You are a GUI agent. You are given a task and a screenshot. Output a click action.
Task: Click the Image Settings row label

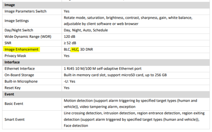tap(17, 21)
